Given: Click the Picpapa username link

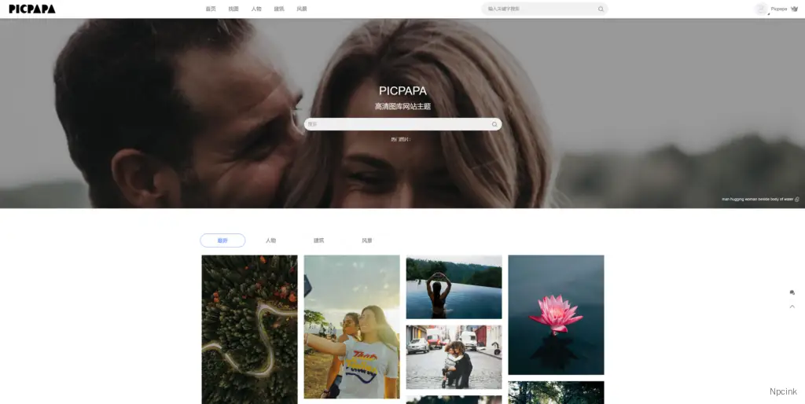Looking at the screenshot, I should tap(778, 9).
